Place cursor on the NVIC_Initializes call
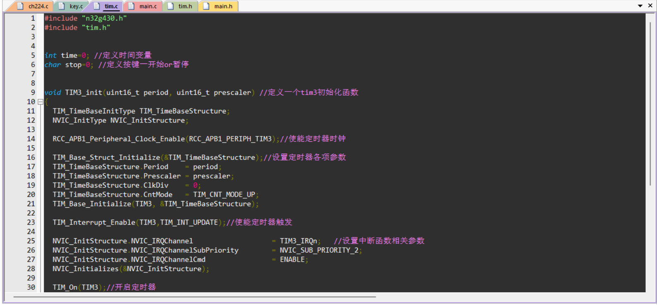The height and width of the screenshot is (305, 657). [85, 269]
